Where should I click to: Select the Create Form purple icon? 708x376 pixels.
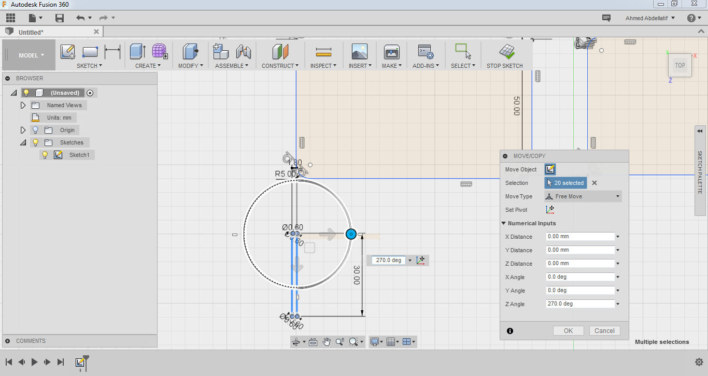[x=160, y=51]
